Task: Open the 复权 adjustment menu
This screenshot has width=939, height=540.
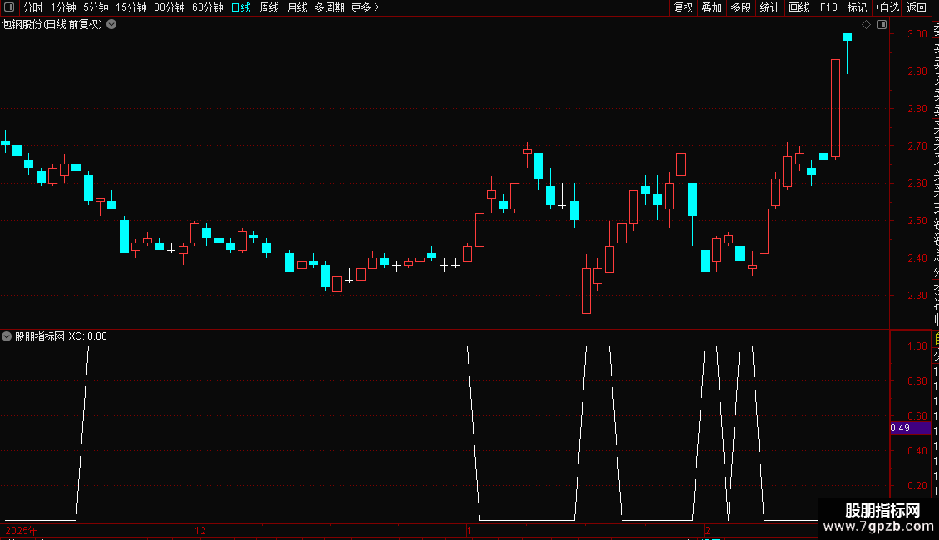Action: (683, 7)
